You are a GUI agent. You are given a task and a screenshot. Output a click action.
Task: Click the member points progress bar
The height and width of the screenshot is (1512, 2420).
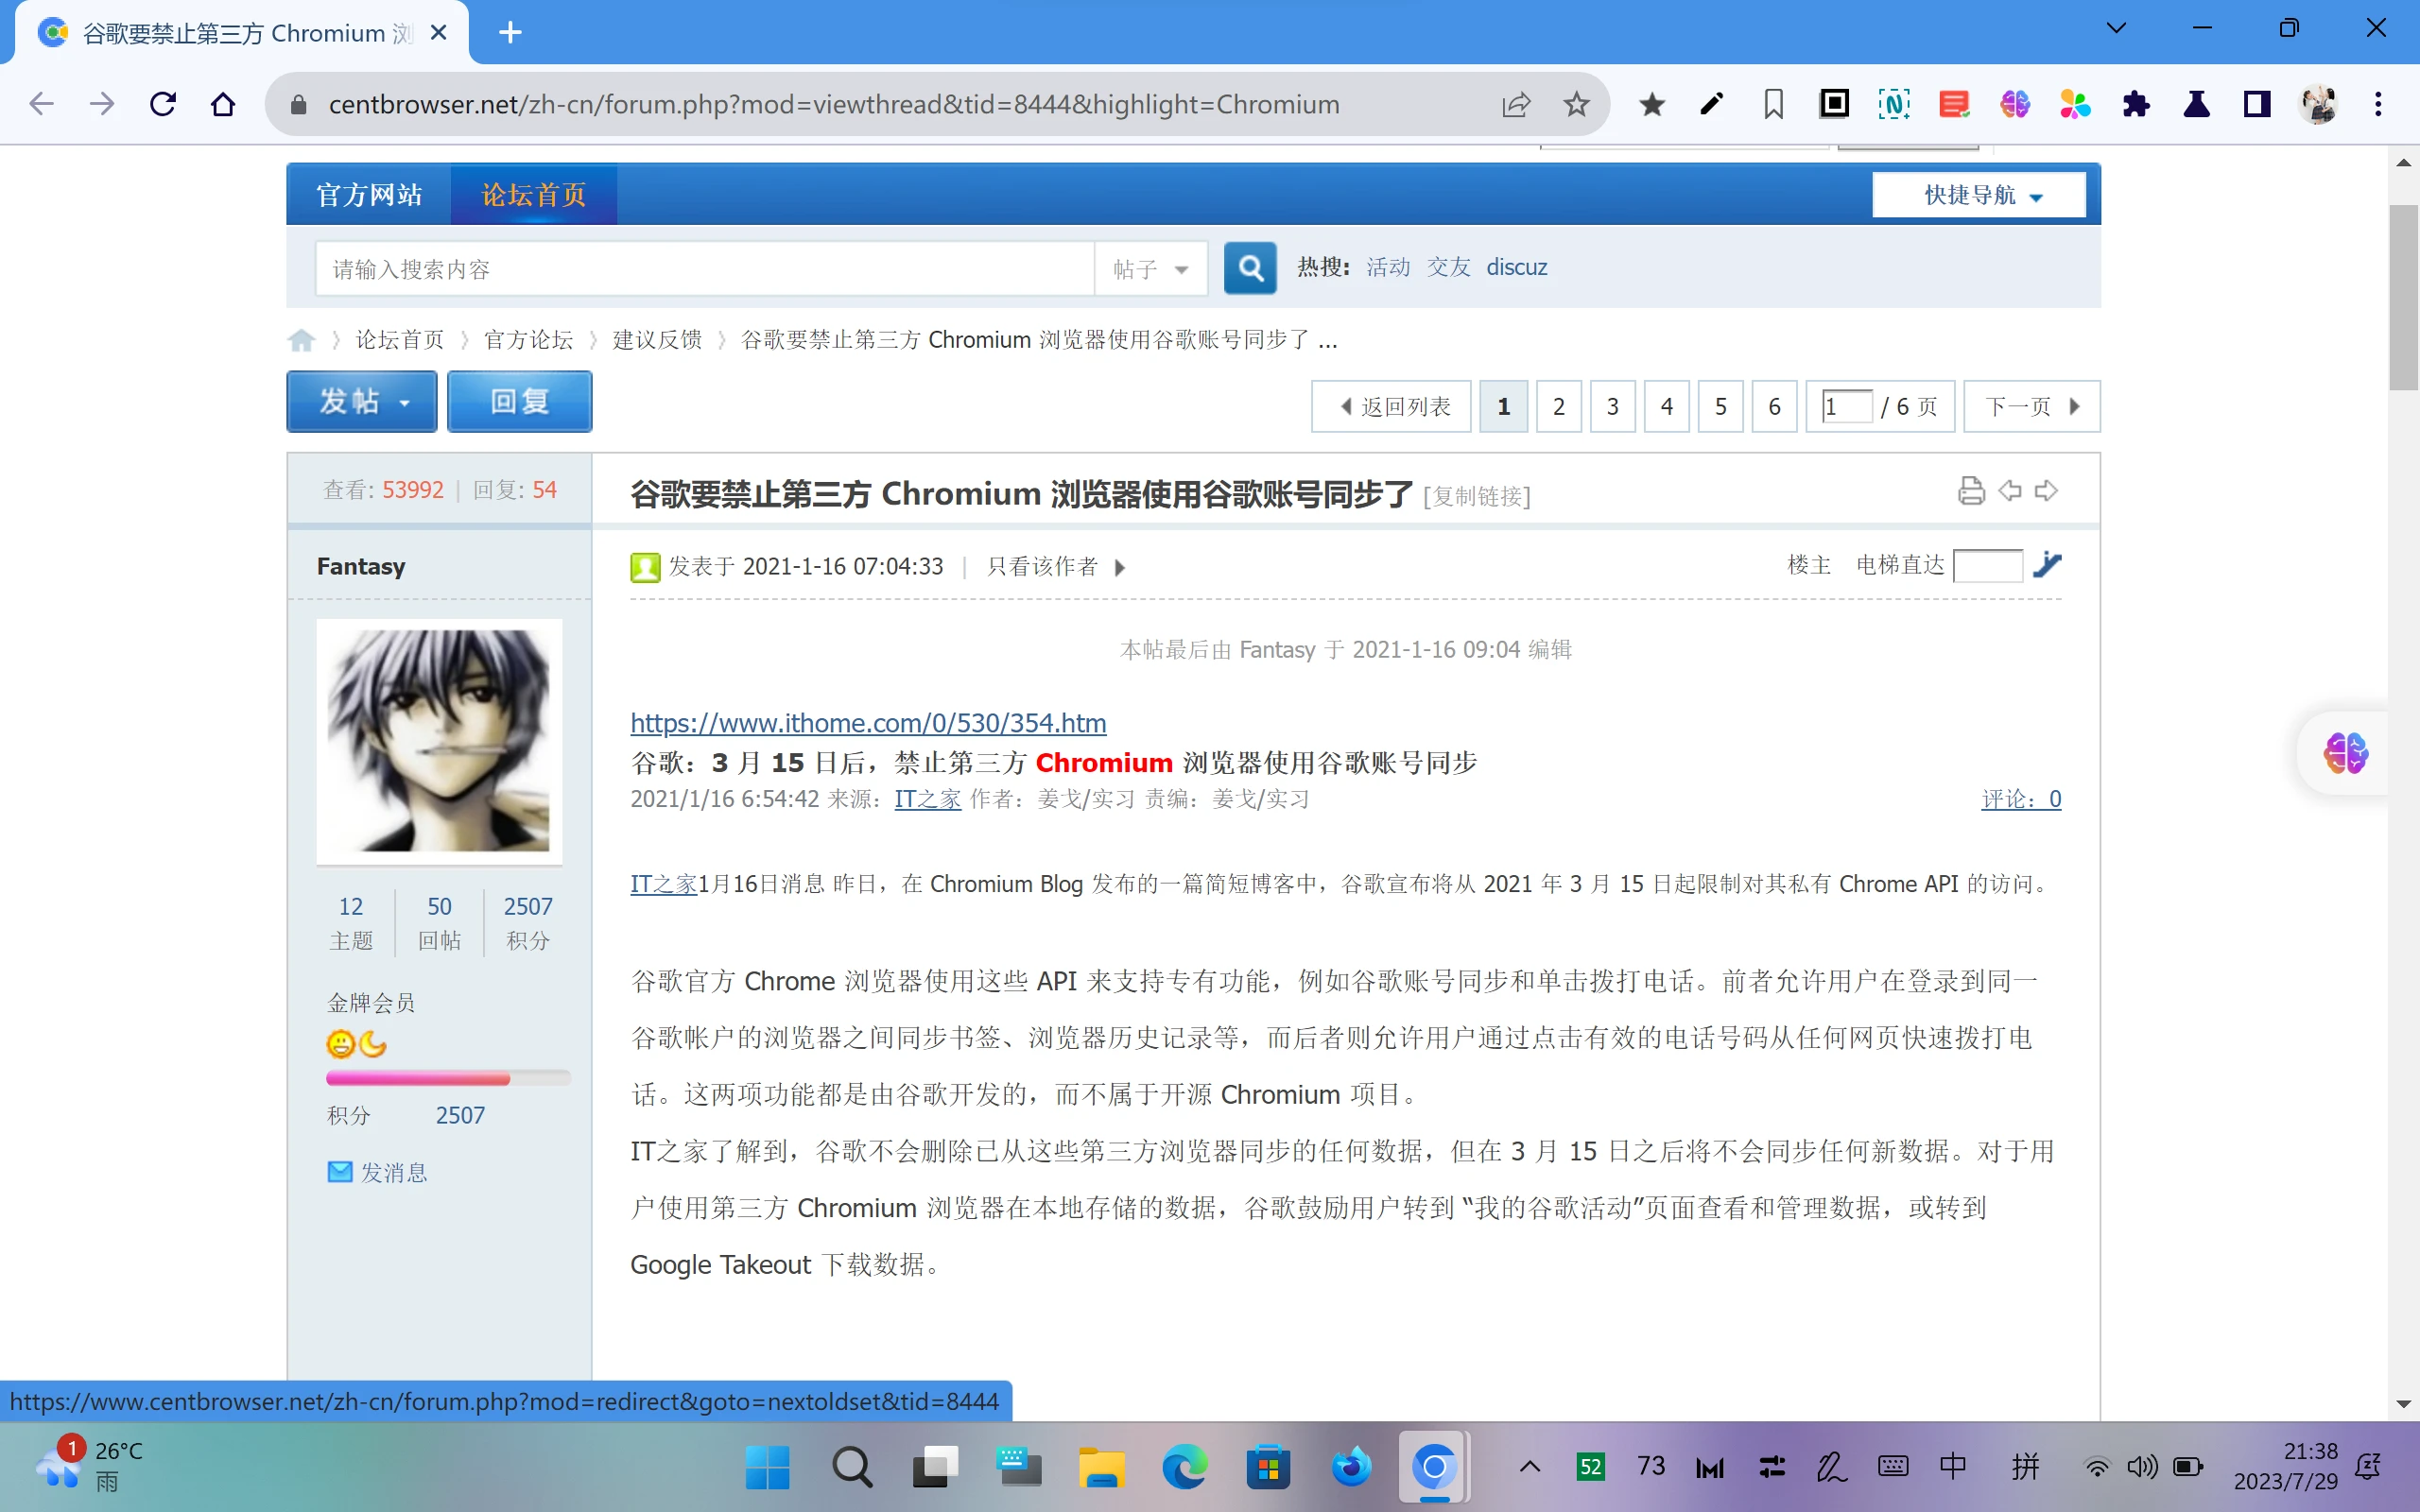[447, 1078]
